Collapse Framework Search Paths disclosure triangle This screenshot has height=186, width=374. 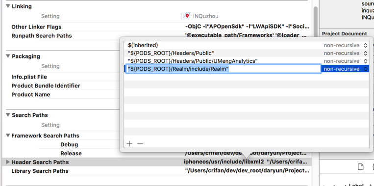click(x=8, y=135)
